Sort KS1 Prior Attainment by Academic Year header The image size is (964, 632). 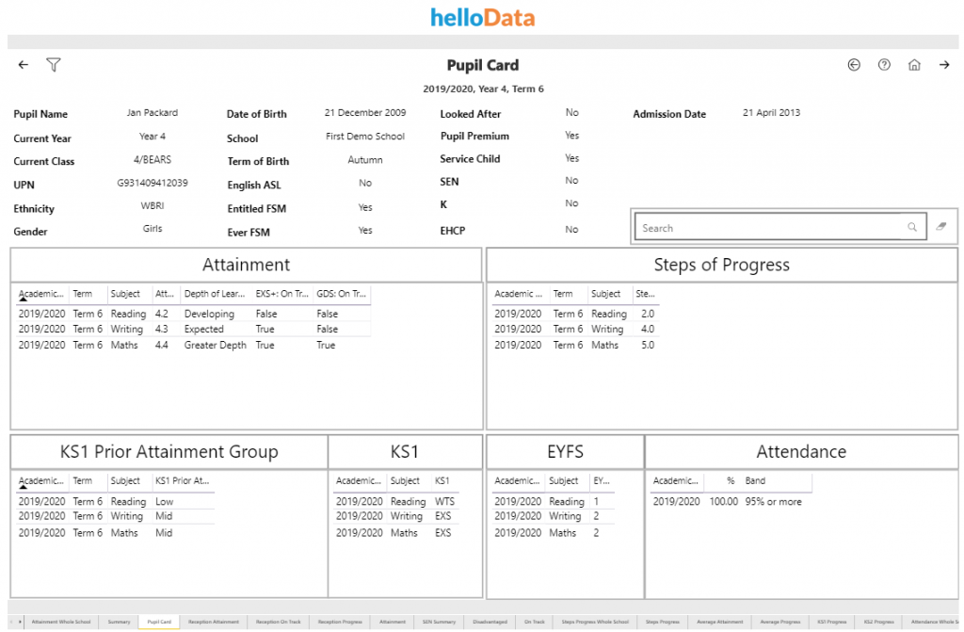(x=42, y=481)
